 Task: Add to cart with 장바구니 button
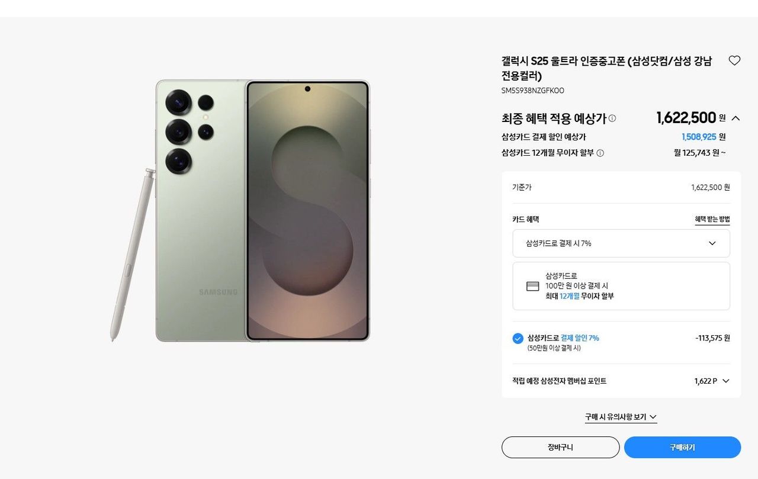(x=560, y=447)
